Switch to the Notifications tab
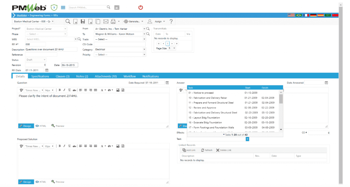 (151, 76)
